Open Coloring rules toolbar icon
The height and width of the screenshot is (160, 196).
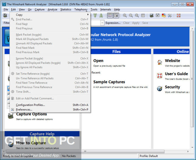(164, 16)
